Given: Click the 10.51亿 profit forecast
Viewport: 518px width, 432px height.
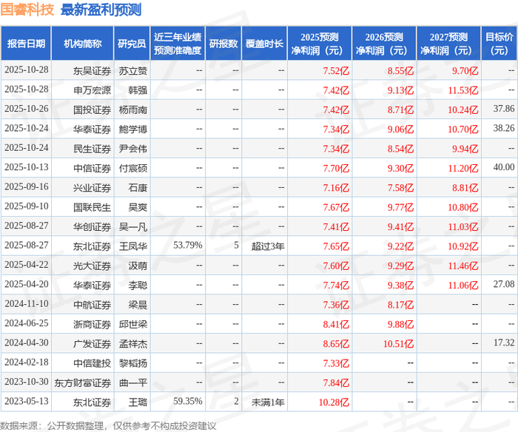Looking at the screenshot, I should point(398,344).
